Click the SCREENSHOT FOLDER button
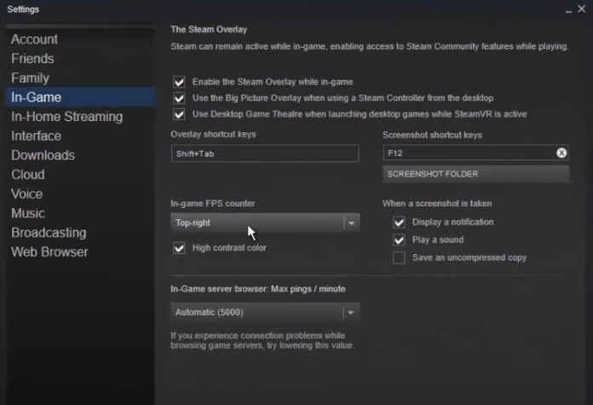 click(x=475, y=174)
